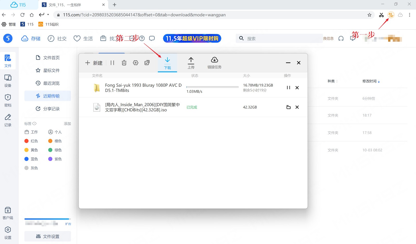Click the 新建 button
This screenshot has width=416, height=244.
click(94, 63)
